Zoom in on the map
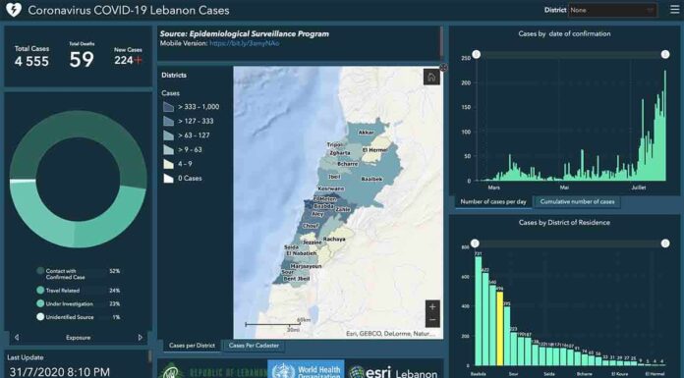Screen dimensions: 684x378 pyautogui.click(x=432, y=307)
